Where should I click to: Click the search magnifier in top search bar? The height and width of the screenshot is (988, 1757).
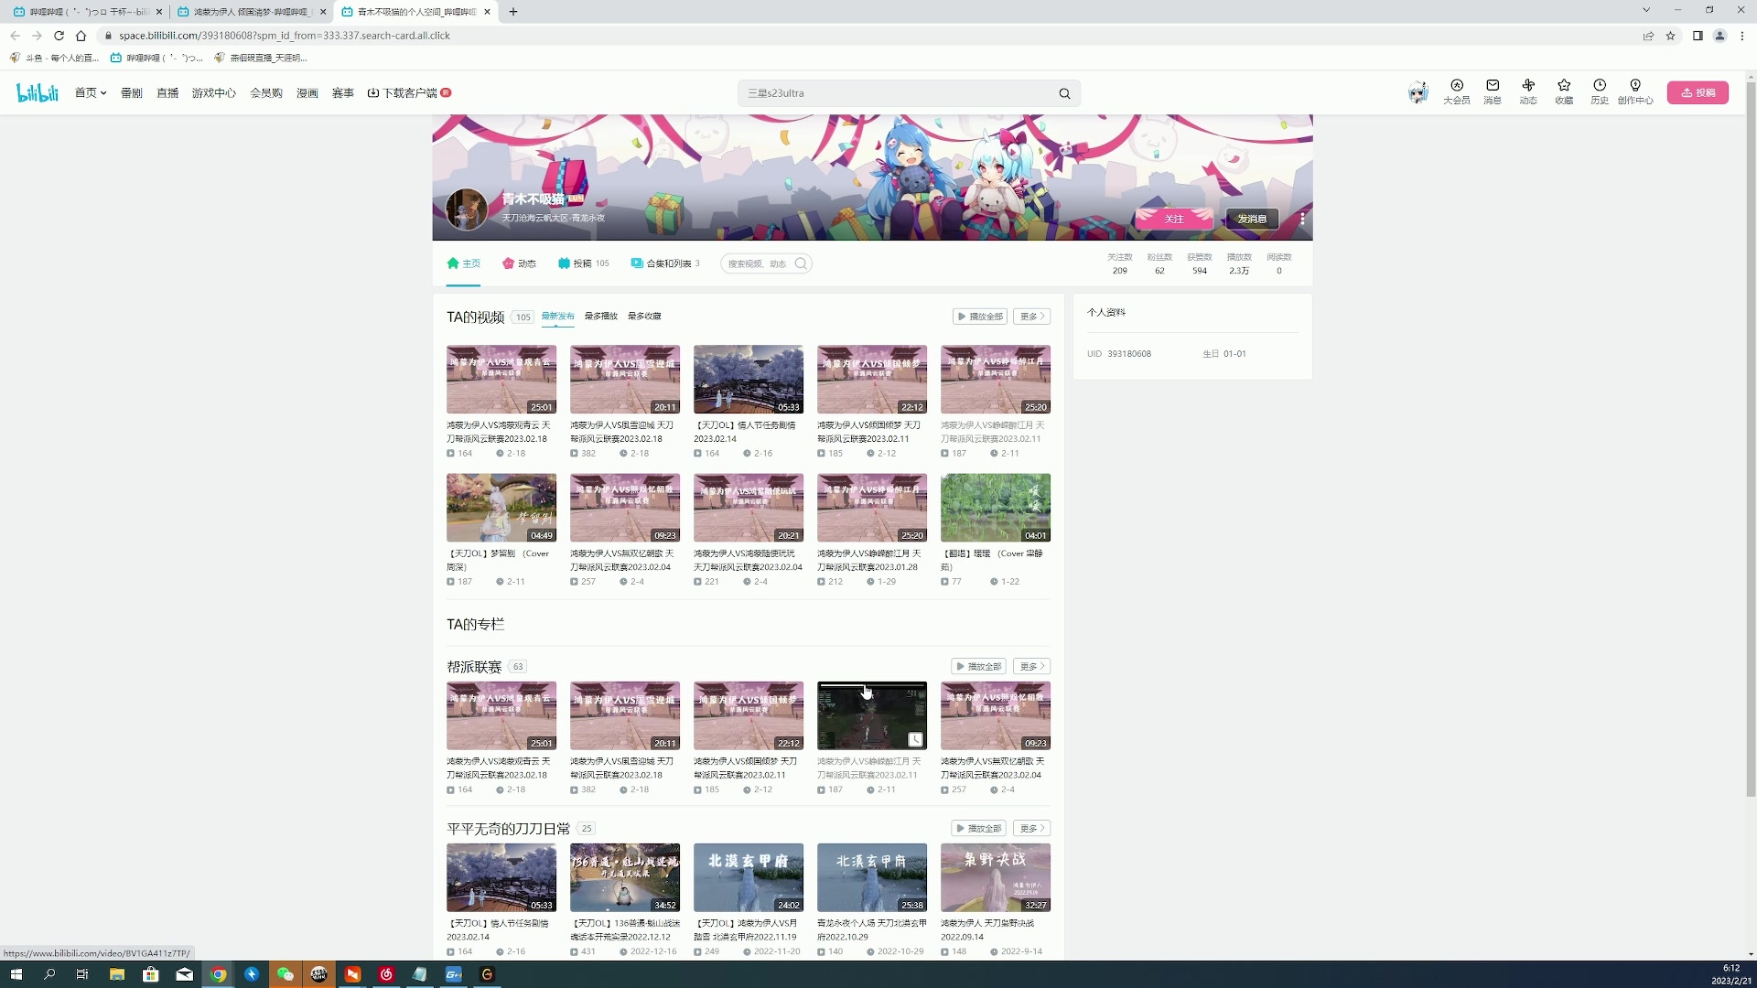(1064, 93)
